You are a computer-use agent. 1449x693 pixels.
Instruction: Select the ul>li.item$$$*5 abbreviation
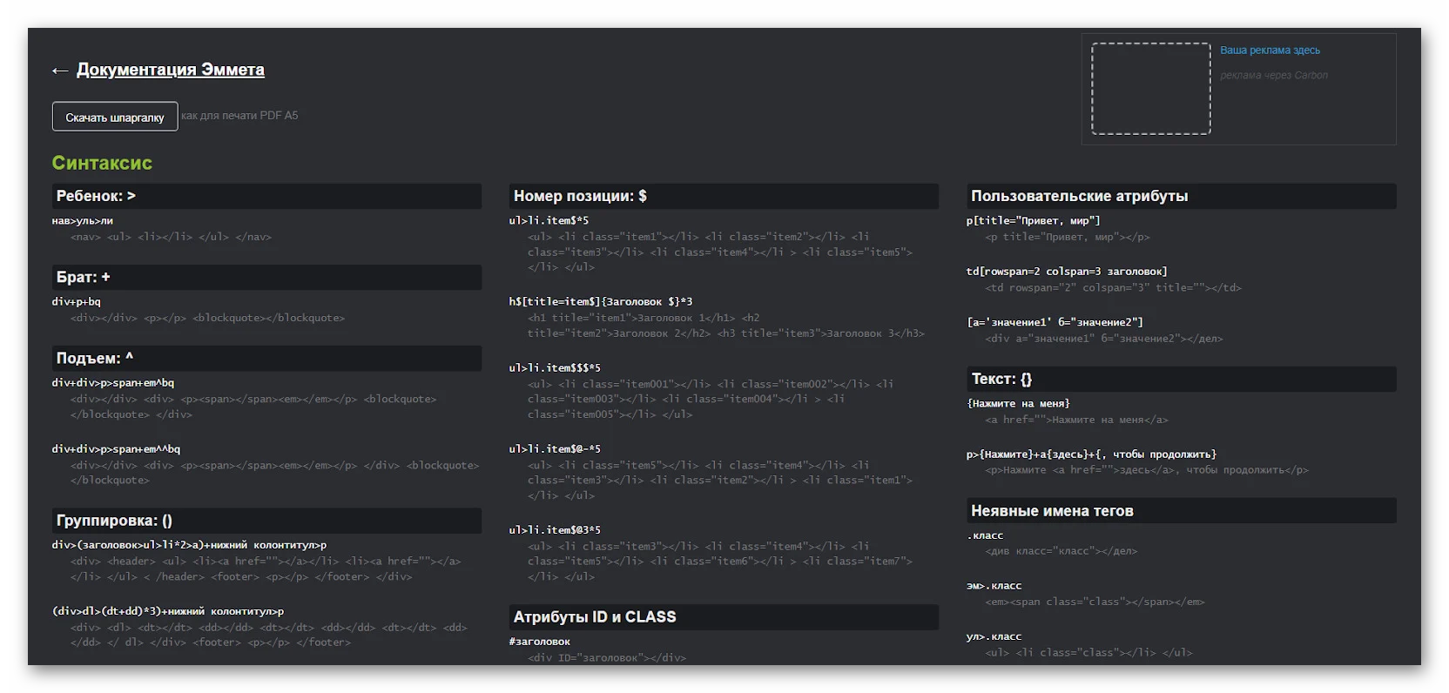(556, 368)
